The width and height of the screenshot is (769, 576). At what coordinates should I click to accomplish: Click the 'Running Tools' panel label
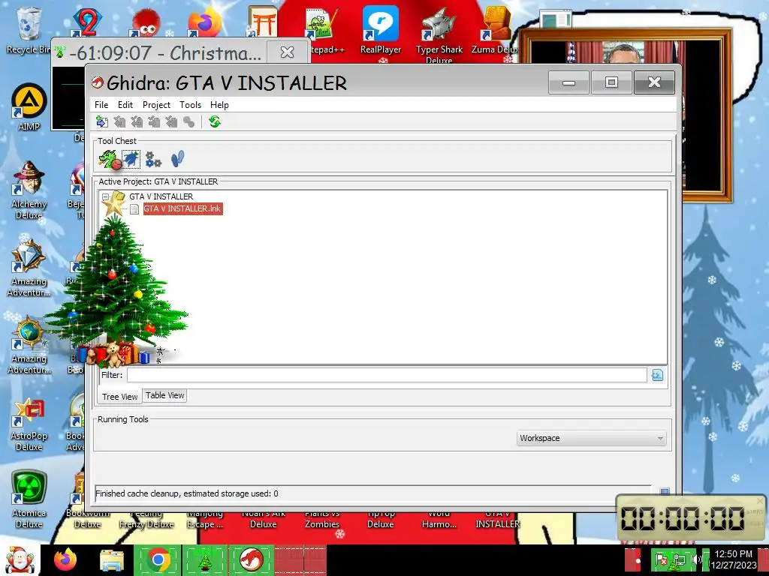coord(122,419)
